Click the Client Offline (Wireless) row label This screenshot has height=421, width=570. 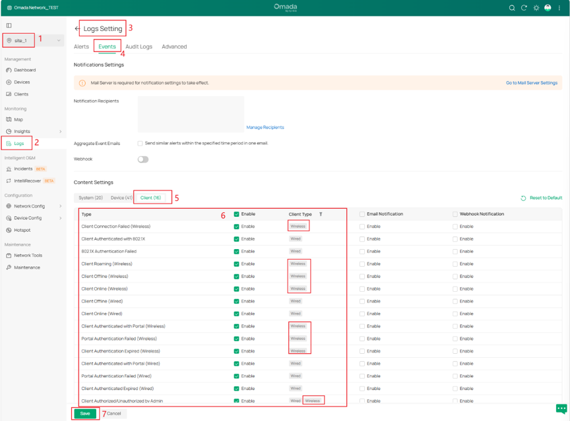click(105, 277)
